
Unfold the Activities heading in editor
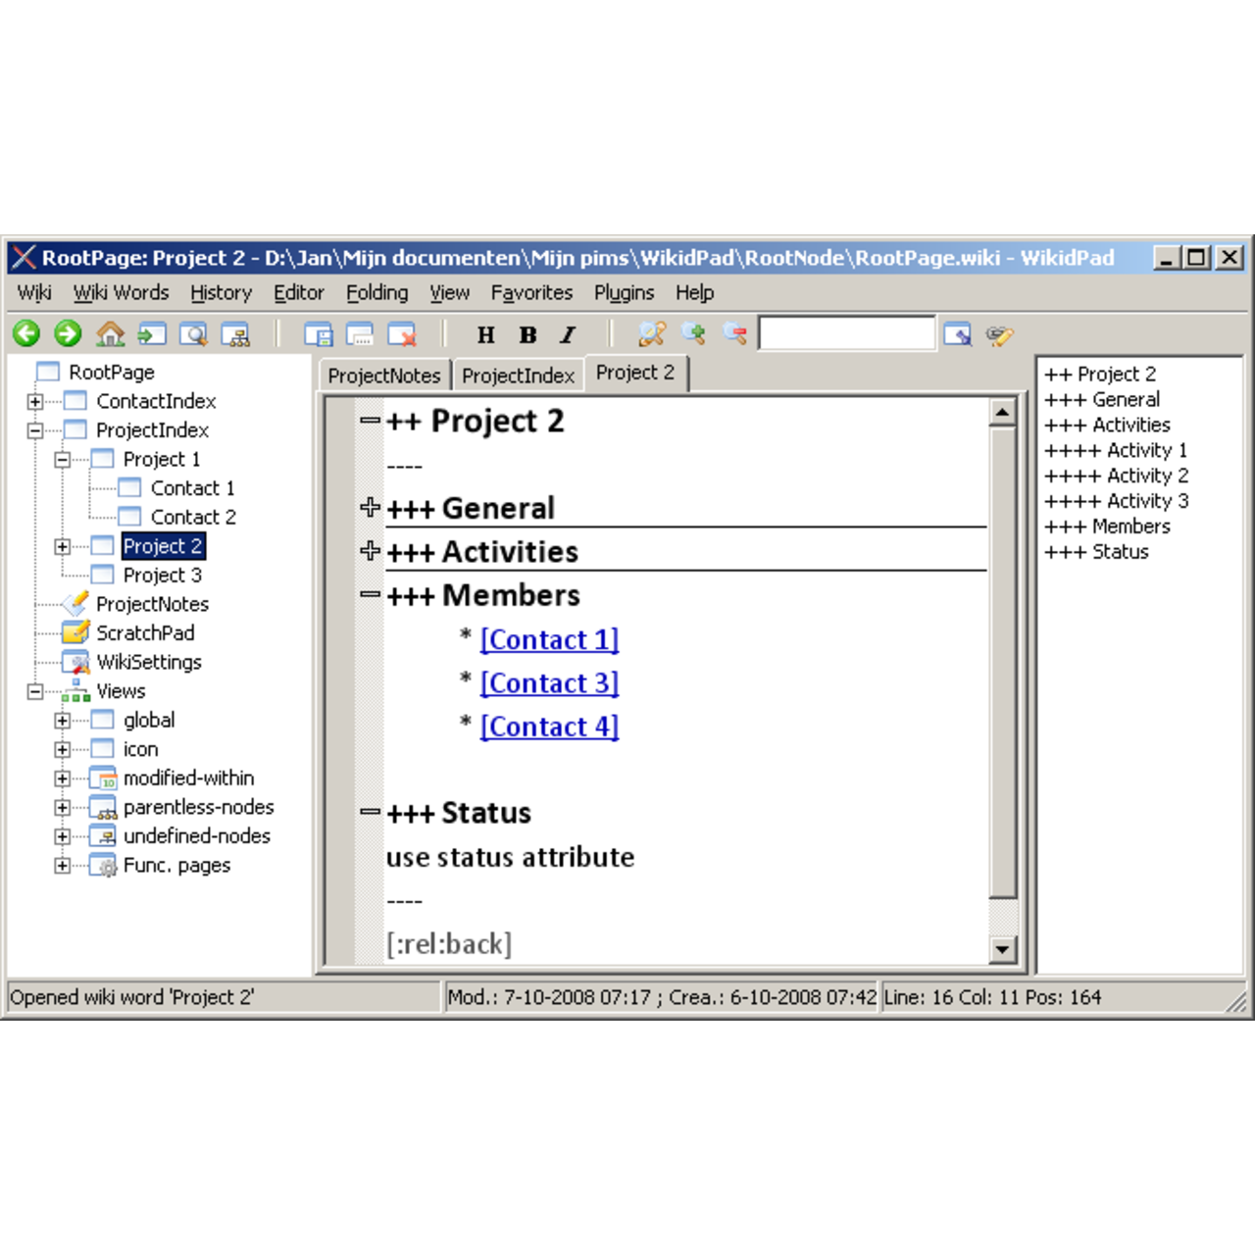(x=370, y=551)
